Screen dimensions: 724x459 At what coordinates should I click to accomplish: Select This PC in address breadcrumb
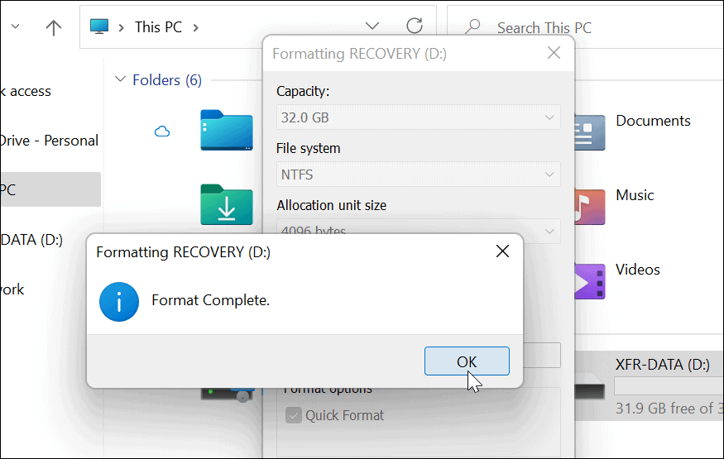pos(158,27)
